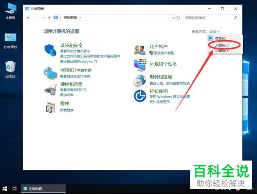Open the 网络和 Internet globe icon
This screenshot has height=194, width=257.
click(x=50, y=74)
